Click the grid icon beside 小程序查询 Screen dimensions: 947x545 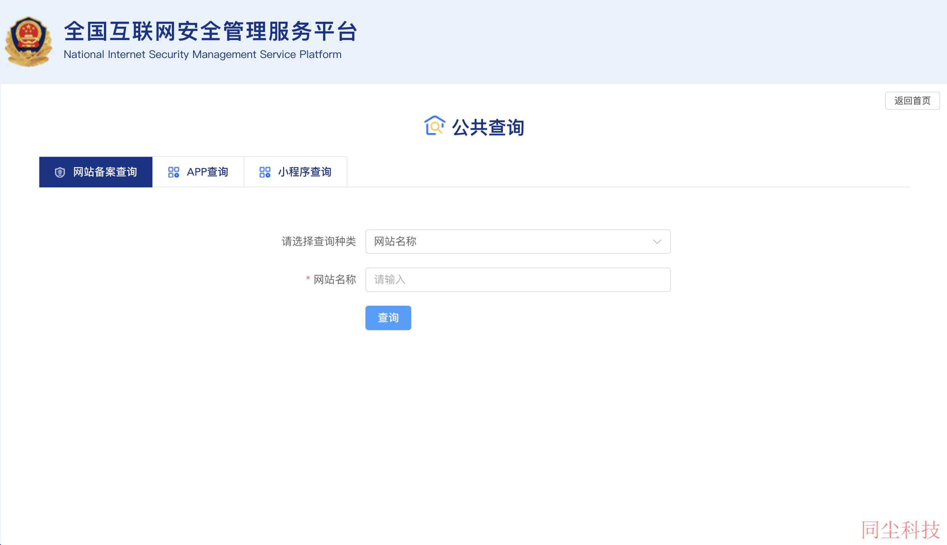tap(265, 172)
